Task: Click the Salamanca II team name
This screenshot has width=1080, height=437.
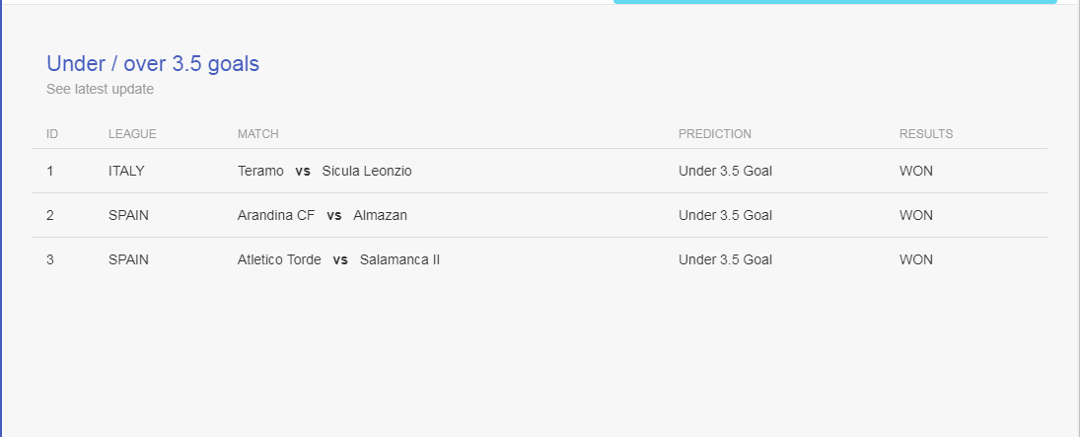Action: (399, 259)
